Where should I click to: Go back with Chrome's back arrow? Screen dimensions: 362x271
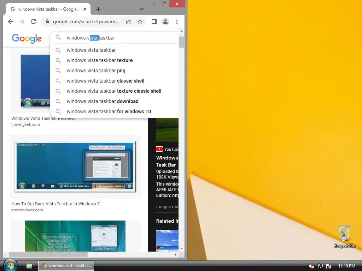[11, 22]
